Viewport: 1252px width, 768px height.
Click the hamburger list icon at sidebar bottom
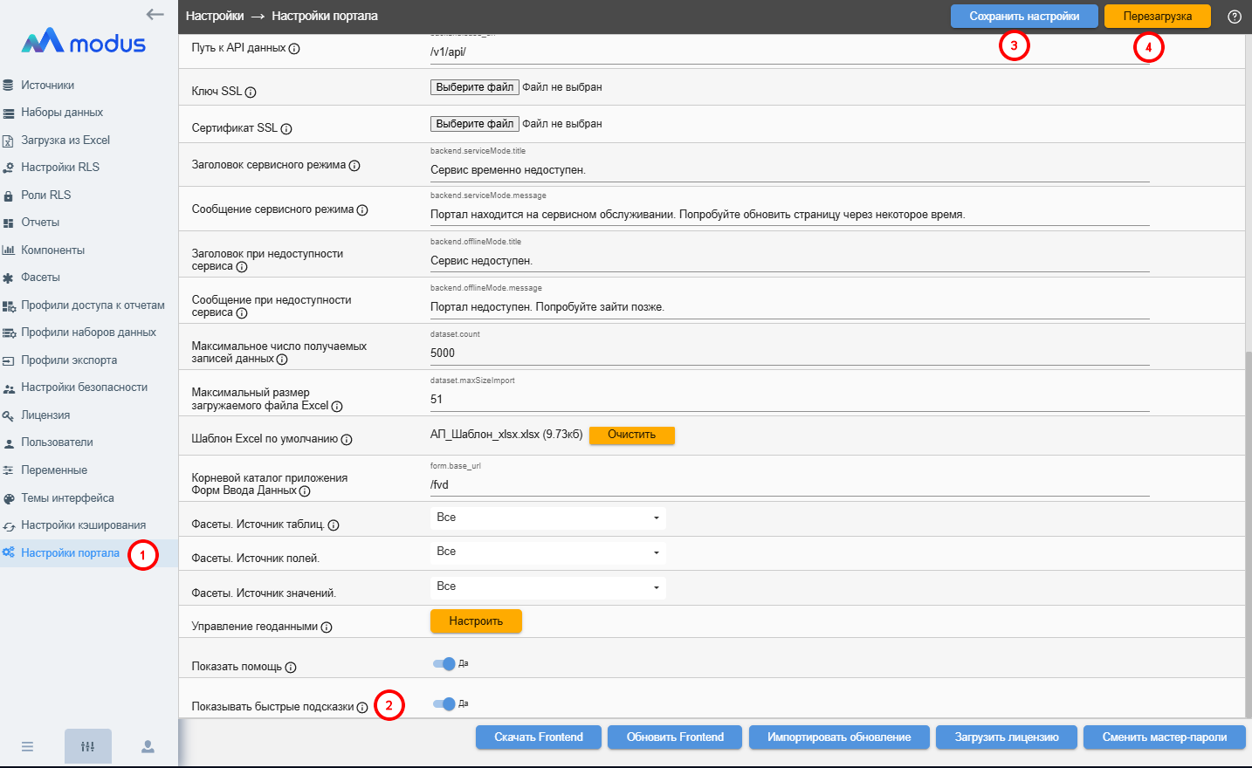pyautogui.click(x=27, y=746)
